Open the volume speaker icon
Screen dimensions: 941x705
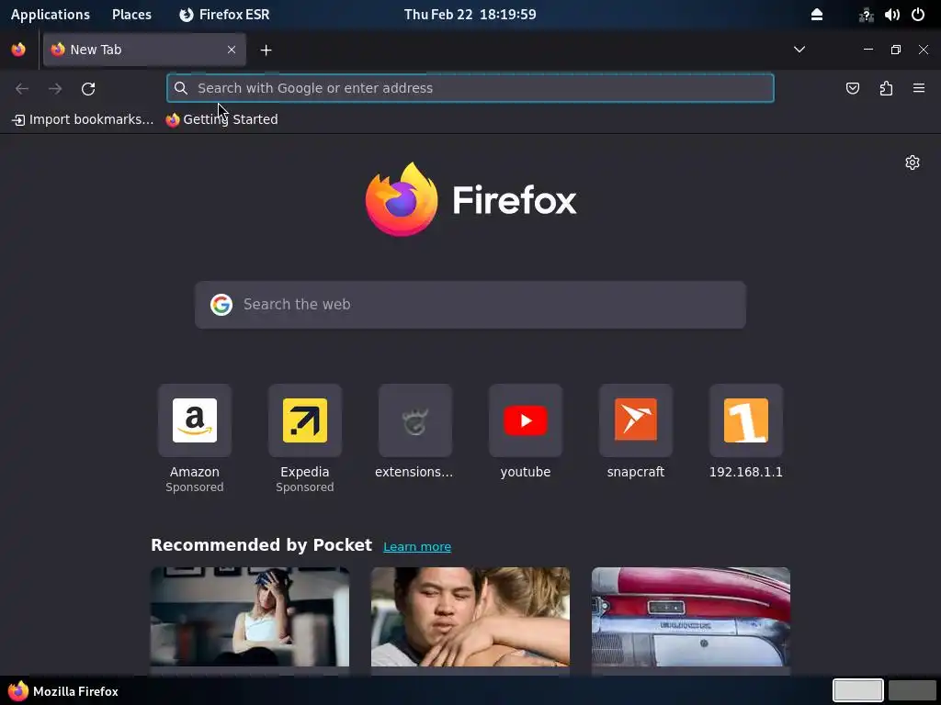(x=891, y=15)
